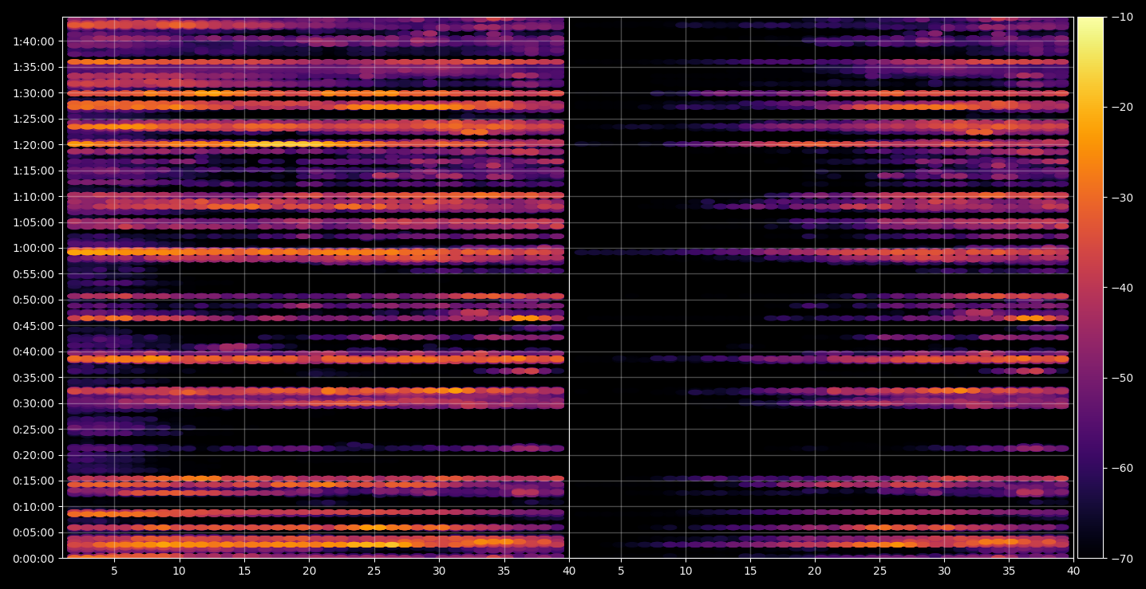Viewport: 1146px width, 589px height.
Task: Pick the 0:20:00 time tick label
Action: (33, 455)
